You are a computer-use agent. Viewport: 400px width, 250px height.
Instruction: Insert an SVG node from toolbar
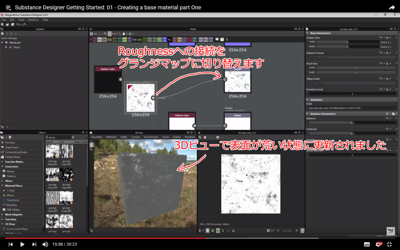click(x=175, y=40)
